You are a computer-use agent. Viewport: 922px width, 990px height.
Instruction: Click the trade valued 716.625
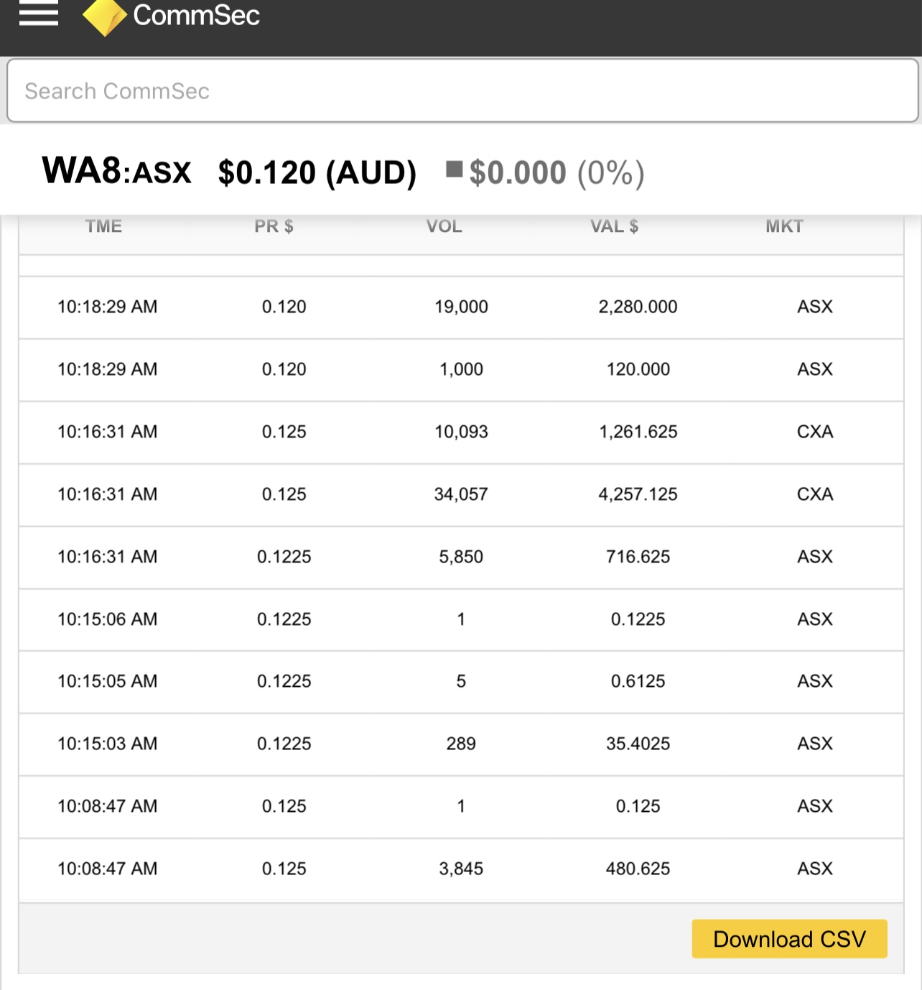461,558
